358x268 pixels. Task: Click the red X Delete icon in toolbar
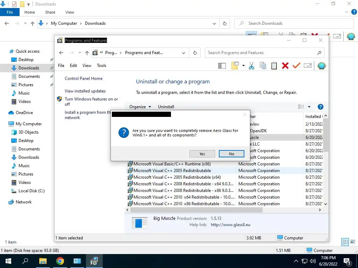click(285, 66)
